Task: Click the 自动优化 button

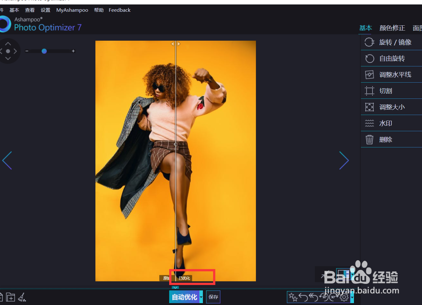Action: 184,297
